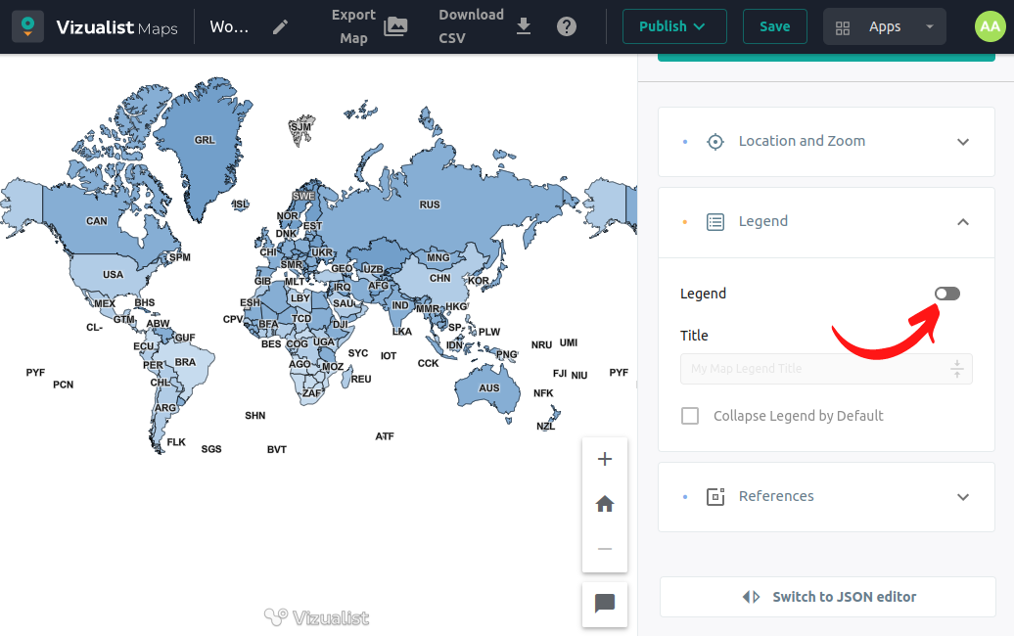Click the legend Title input field

tap(816, 369)
